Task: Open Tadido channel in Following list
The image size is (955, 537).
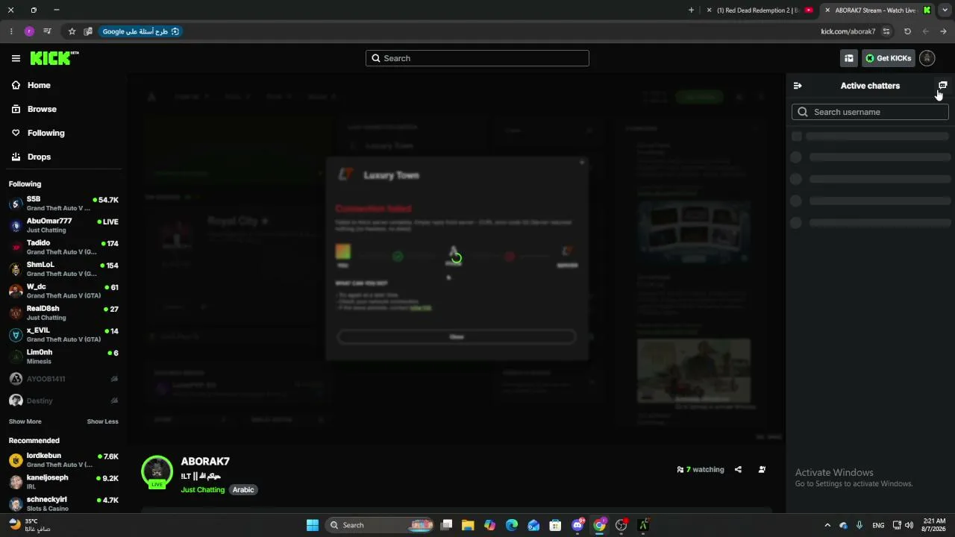Action: coord(63,247)
